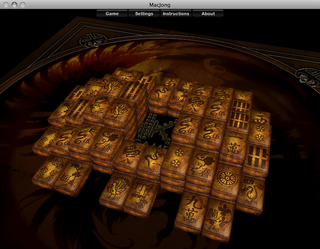This screenshot has width=320, height=249.
Task: Pick the peacock tile beside the upper-left 萬 tile
Action: 113,87
